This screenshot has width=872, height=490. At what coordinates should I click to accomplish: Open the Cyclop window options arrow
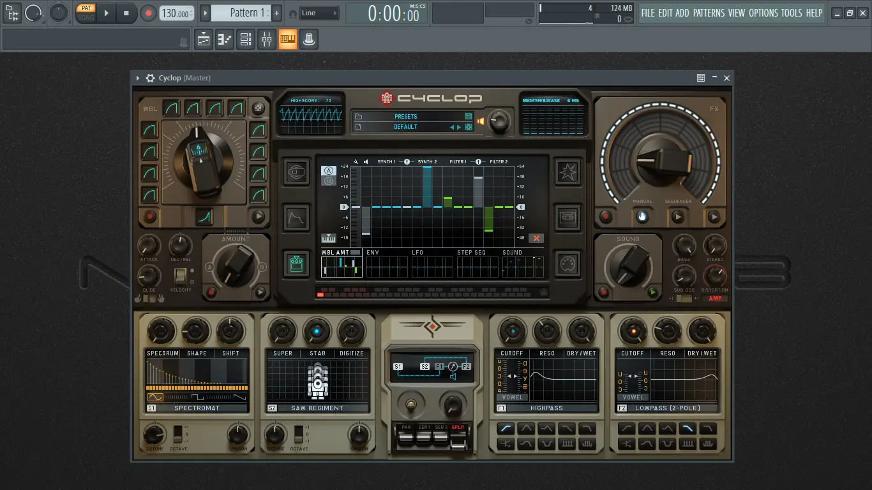[137, 78]
